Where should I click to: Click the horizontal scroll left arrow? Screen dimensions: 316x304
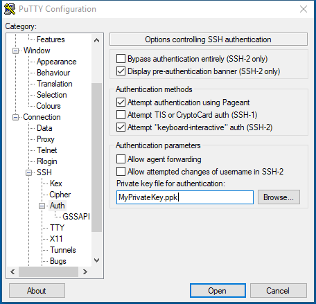(x=12, y=271)
